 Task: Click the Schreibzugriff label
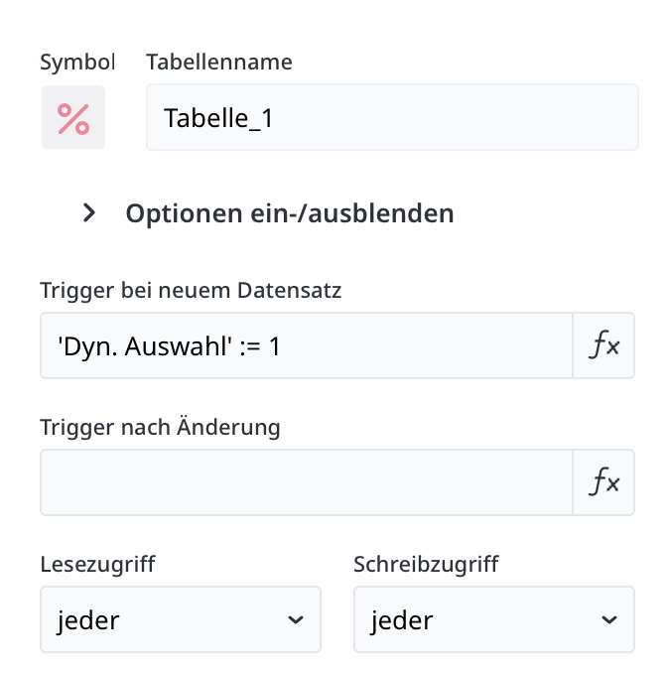(426, 564)
